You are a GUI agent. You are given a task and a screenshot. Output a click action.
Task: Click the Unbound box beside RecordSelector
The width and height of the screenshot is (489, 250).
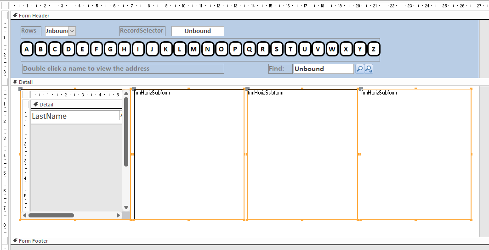click(198, 31)
